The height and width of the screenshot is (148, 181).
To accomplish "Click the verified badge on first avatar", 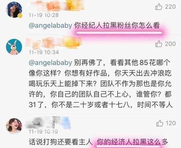I will click(20, 16).
